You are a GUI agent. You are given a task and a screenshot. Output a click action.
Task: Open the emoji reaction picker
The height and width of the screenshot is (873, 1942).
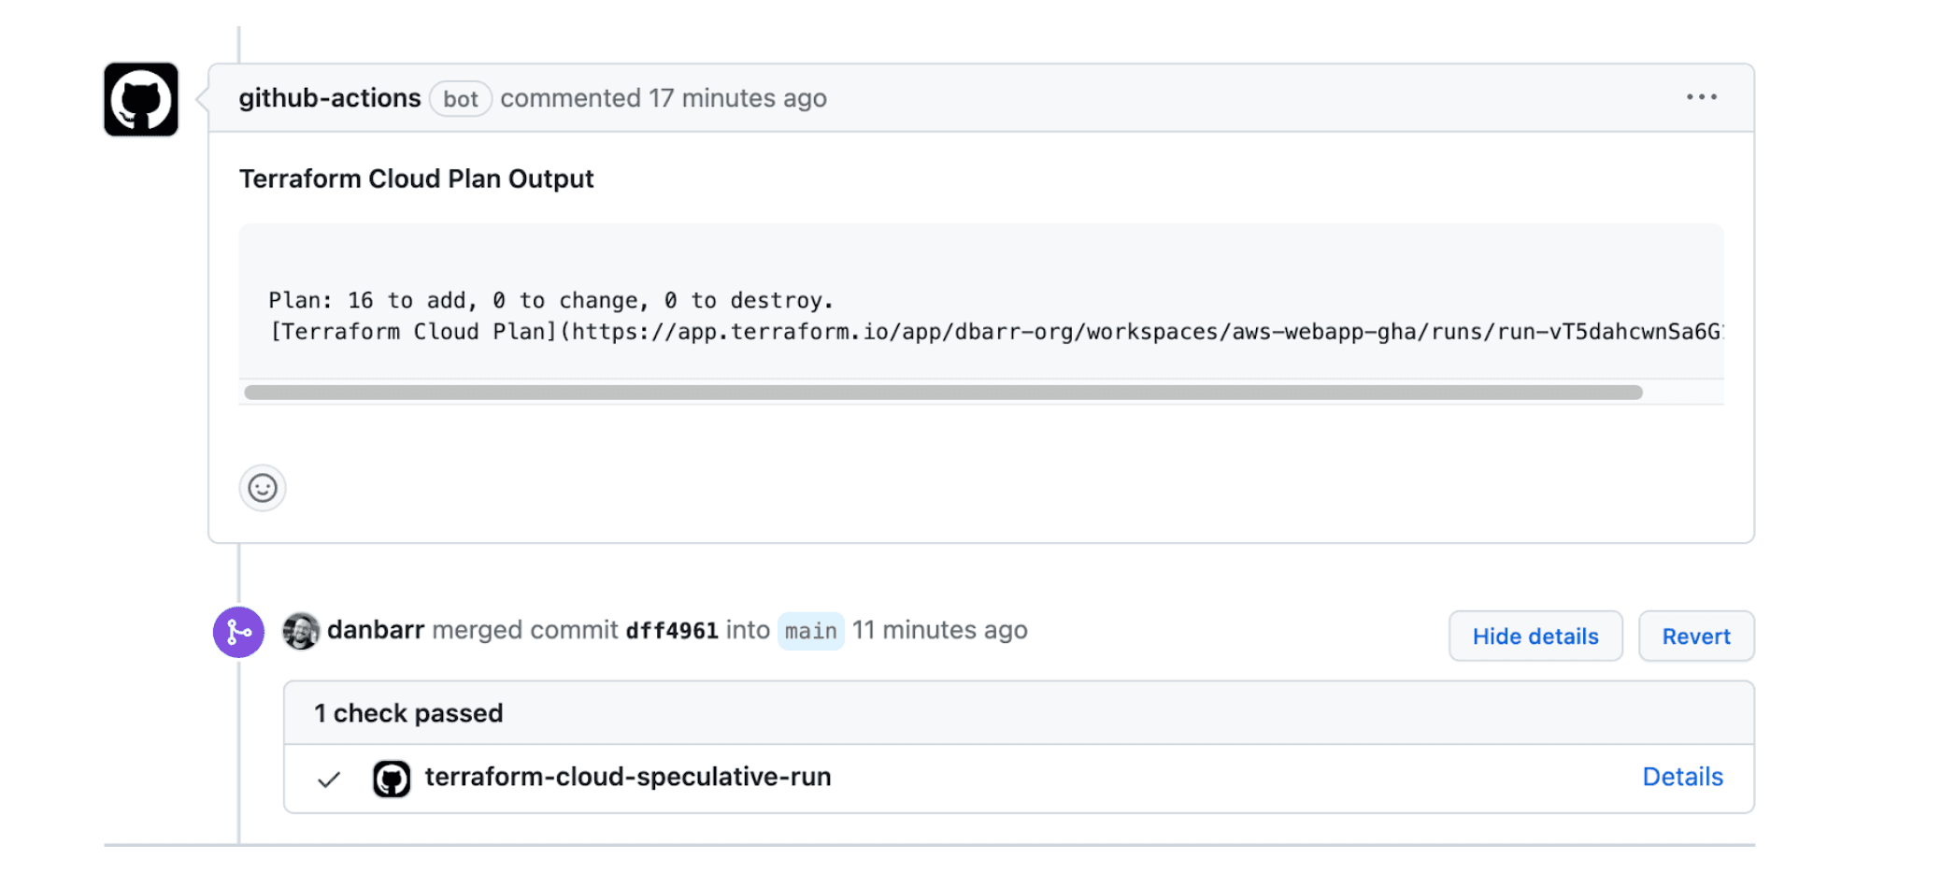tap(263, 488)
